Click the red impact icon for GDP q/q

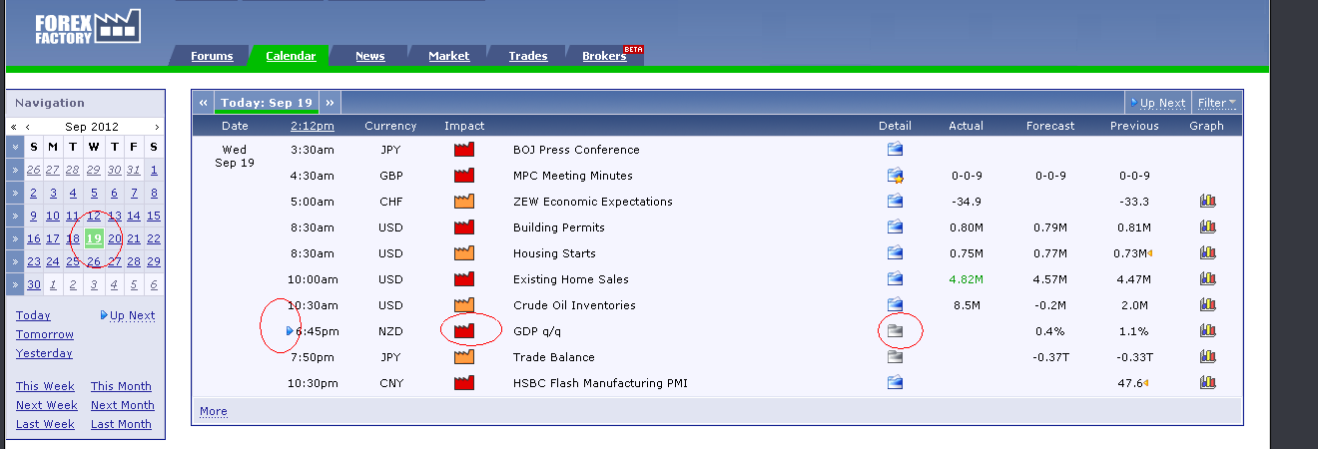[464, 331]
